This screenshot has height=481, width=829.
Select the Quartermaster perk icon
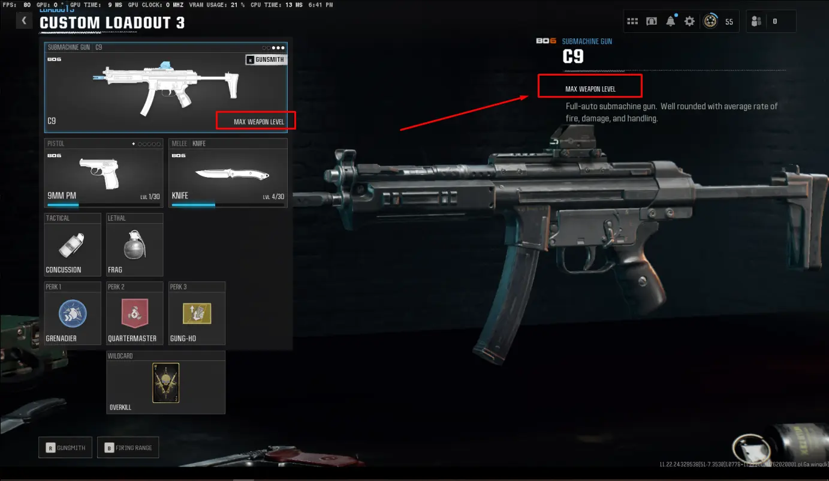(x=134, y=313)
